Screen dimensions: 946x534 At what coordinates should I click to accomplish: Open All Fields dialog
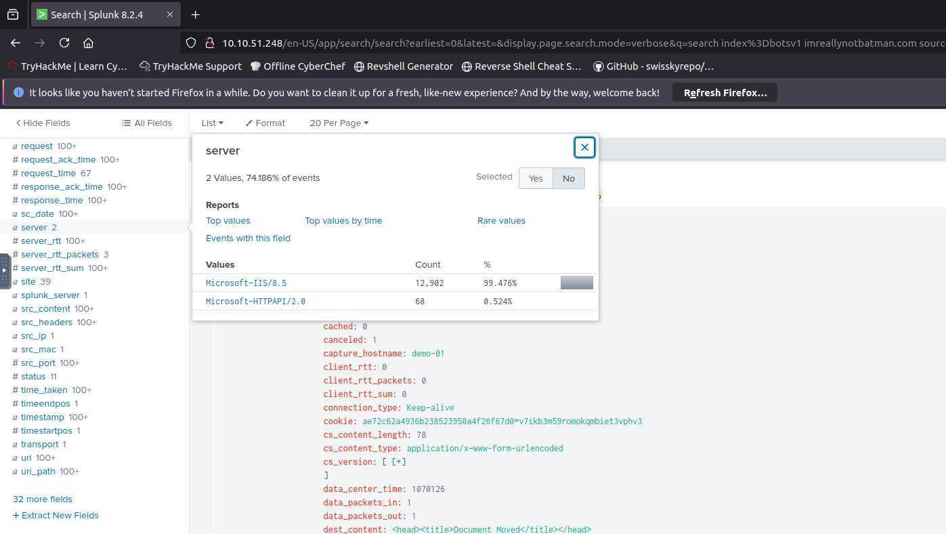pyautogui.click(x=147, y=123)
